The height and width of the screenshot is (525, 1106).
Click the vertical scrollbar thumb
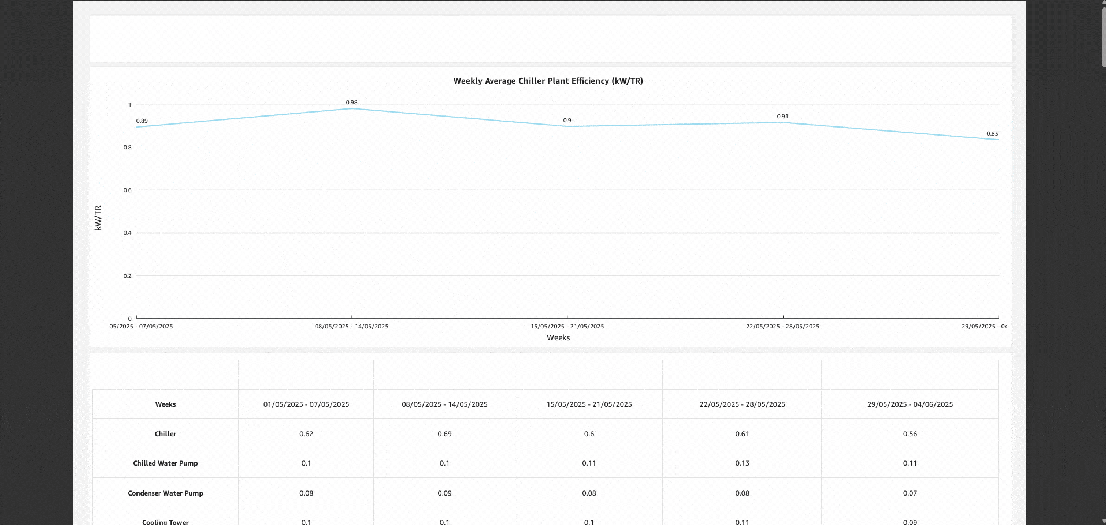coord(1103,37)
